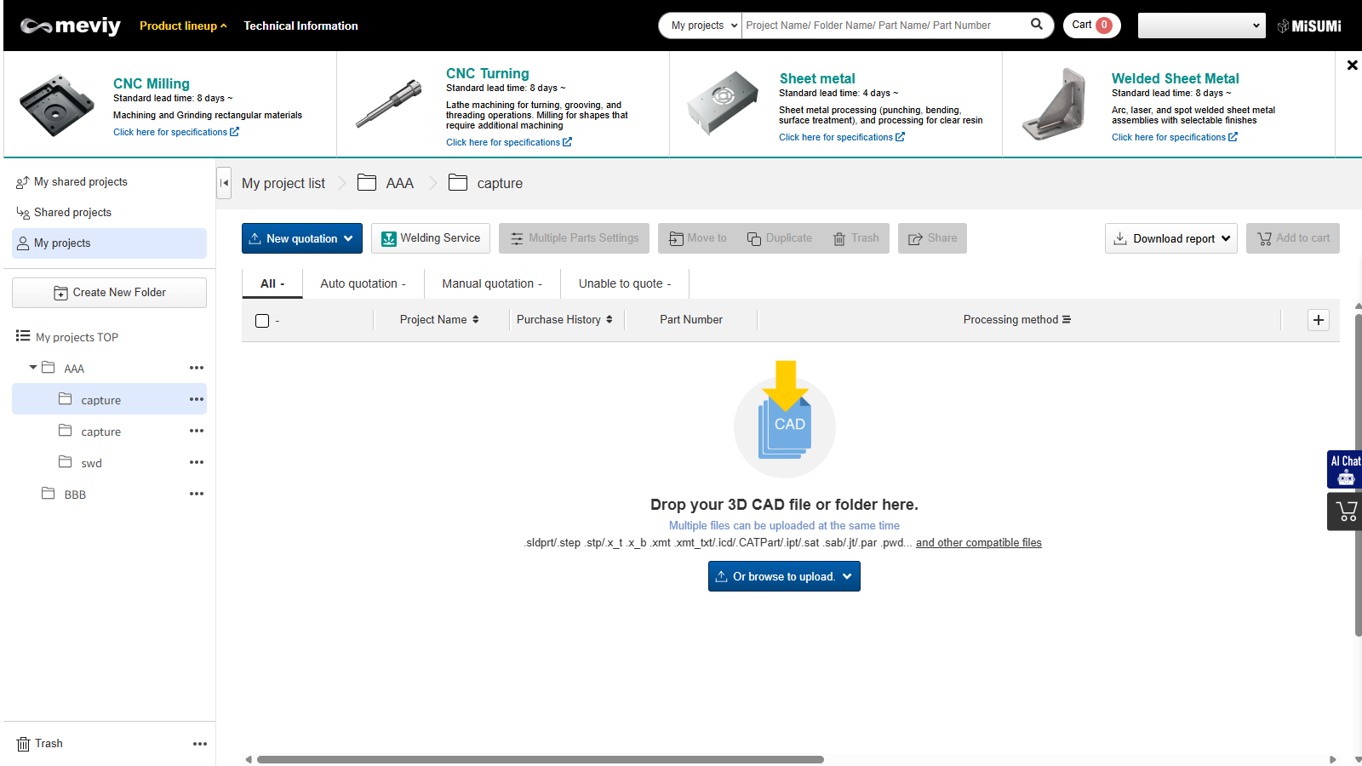Screen dimensions: 1362x766
Task: Click the add column plus icon
Action: point(1318,320)
